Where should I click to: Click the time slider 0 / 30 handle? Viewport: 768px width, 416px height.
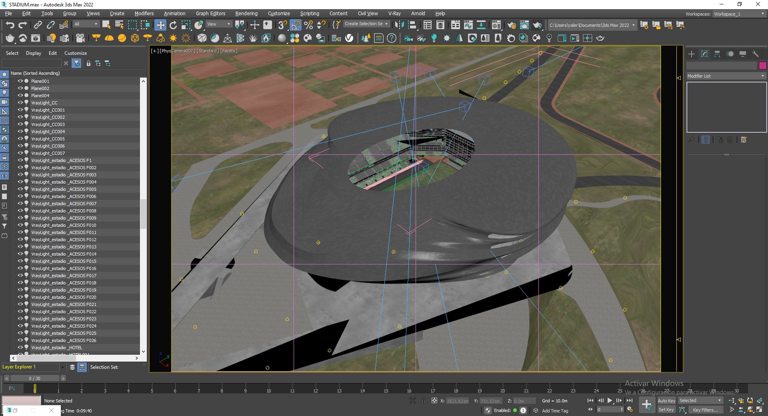[x=34, y=378]
